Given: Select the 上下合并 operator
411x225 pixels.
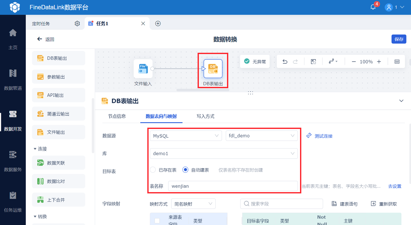Looking at the screenshot, I should point(59,200).
